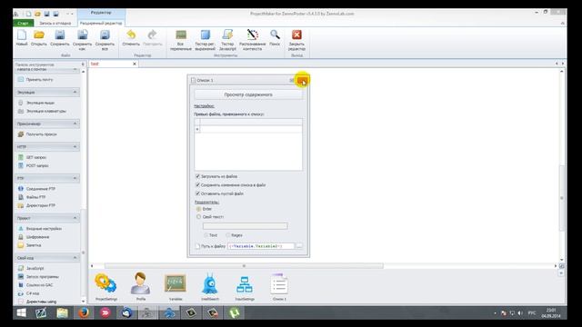Screen dimensions: 582x327
Task: Open the quick access toolbar dropdown arrow
Action: (72, 14)
